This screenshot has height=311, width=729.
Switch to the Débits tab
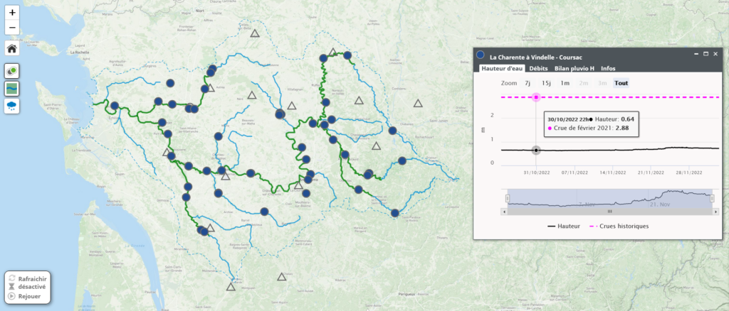point(538,68)
